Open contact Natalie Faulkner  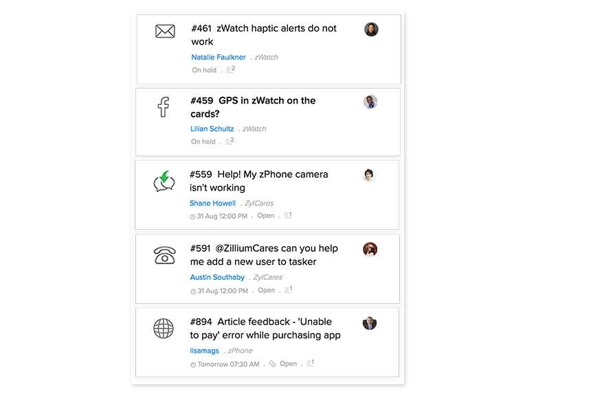(218, 57)
